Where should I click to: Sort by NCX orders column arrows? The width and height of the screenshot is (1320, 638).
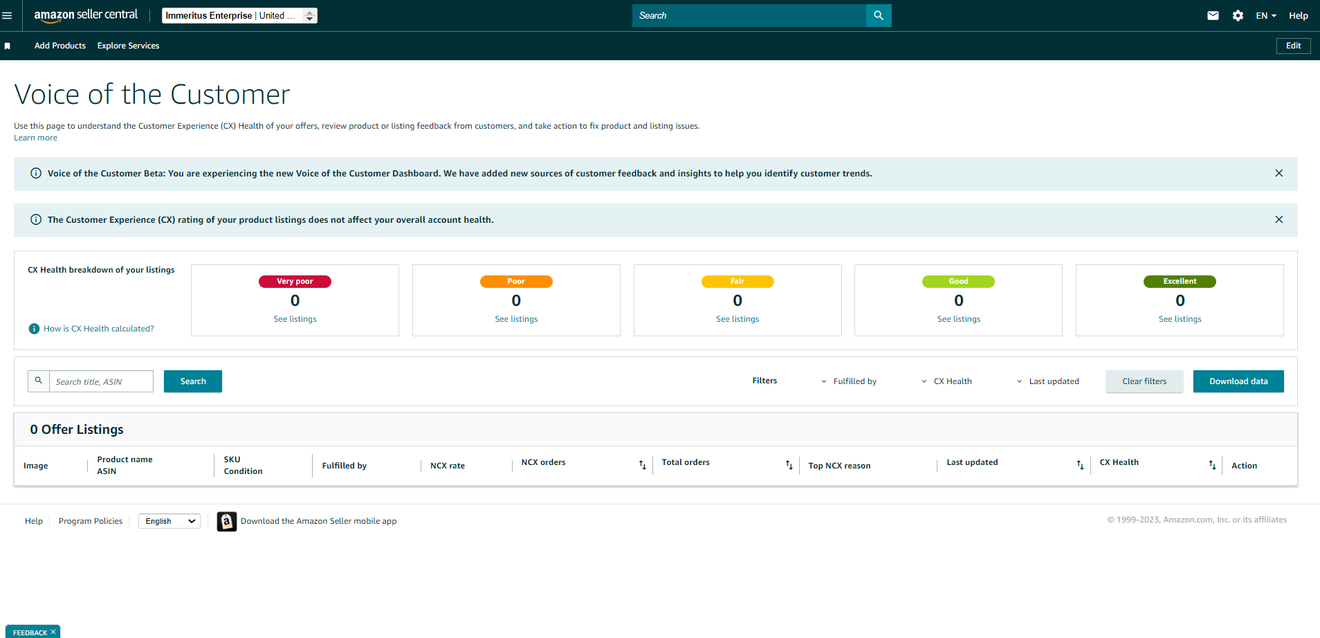[x=643, y=465]
